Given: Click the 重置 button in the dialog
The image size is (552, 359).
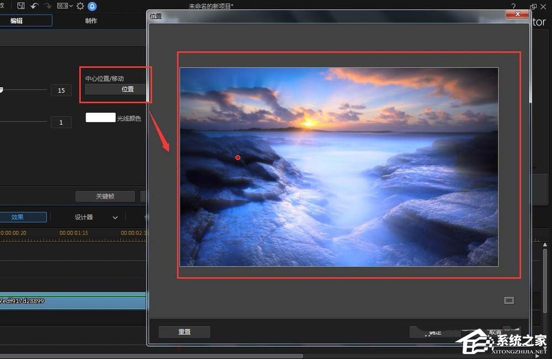Looking at the screenshot, I should 184,332.
